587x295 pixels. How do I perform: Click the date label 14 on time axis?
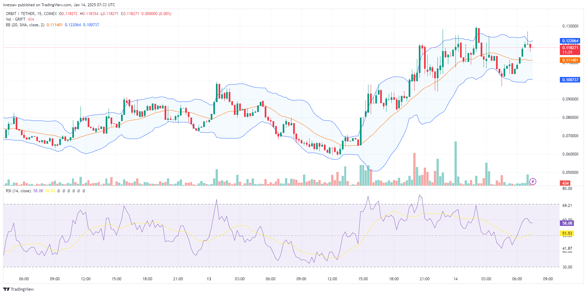[x=455, y=279]
